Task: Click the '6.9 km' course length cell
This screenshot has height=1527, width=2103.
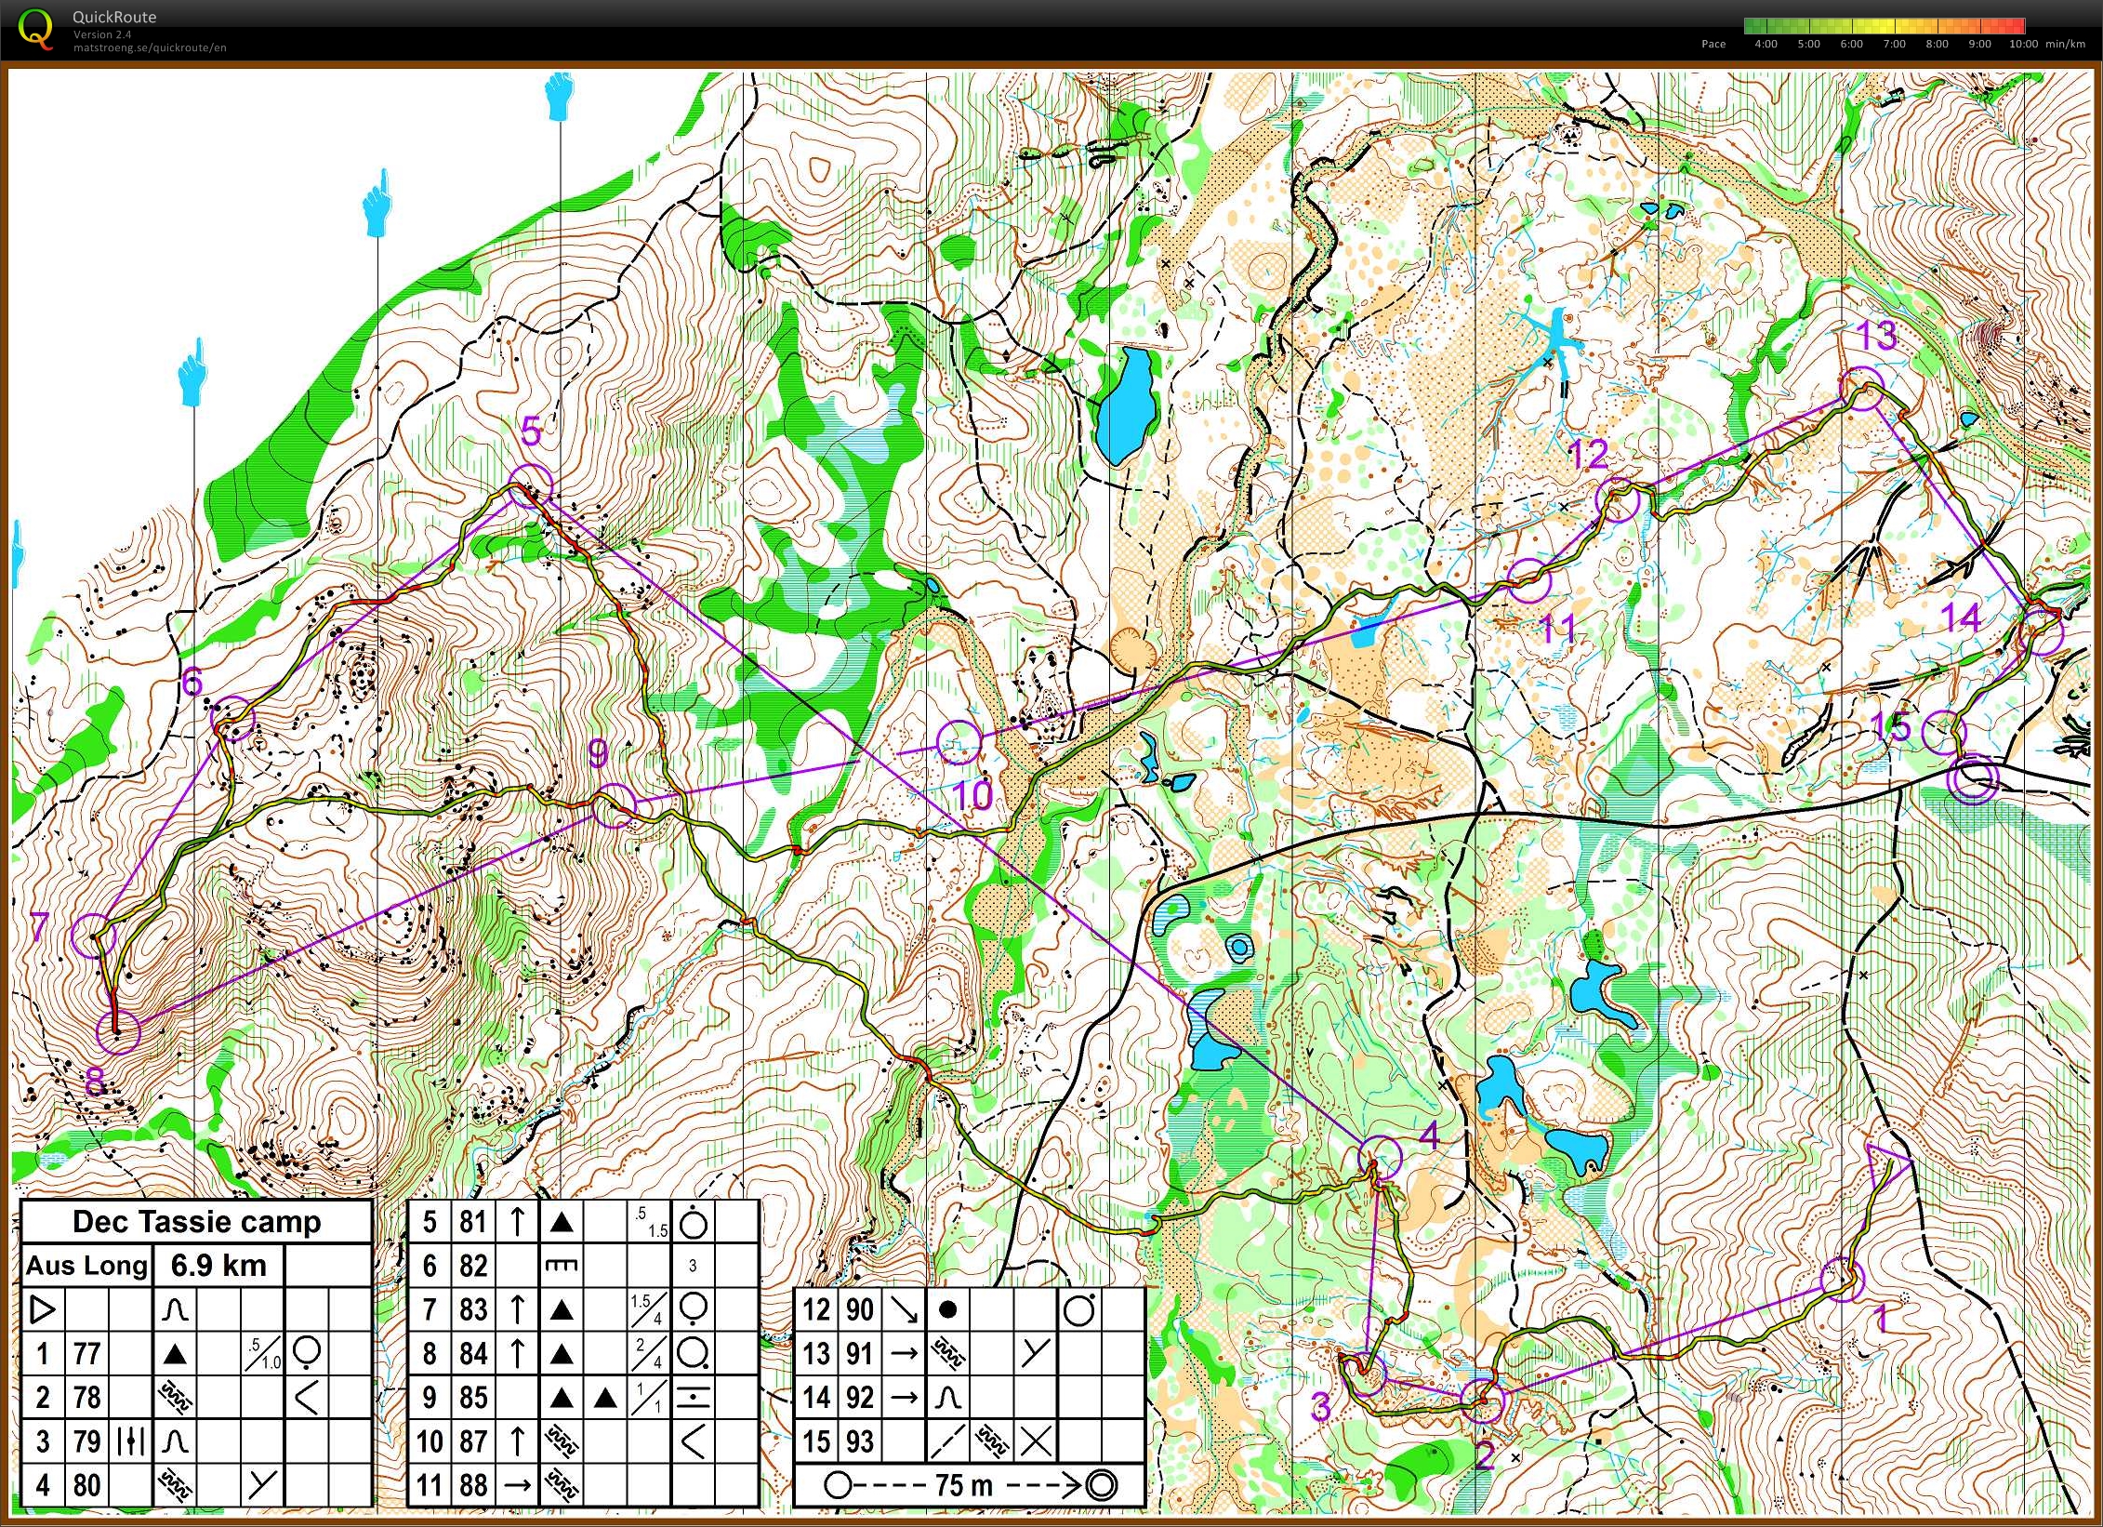Action: coord(218,1266)
